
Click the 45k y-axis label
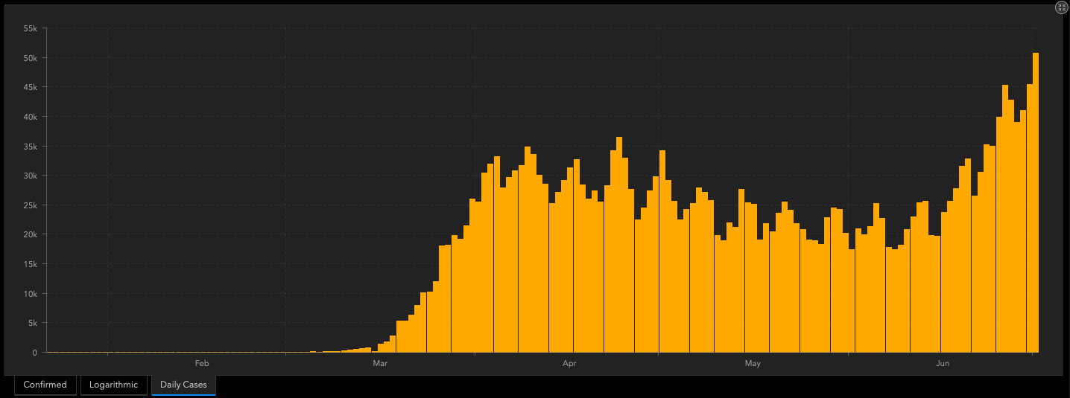[x=31, y=87]
